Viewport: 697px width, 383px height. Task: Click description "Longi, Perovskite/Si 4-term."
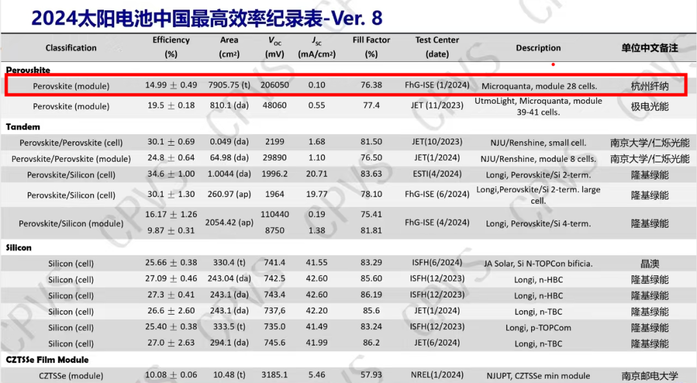tap(538, 224)
